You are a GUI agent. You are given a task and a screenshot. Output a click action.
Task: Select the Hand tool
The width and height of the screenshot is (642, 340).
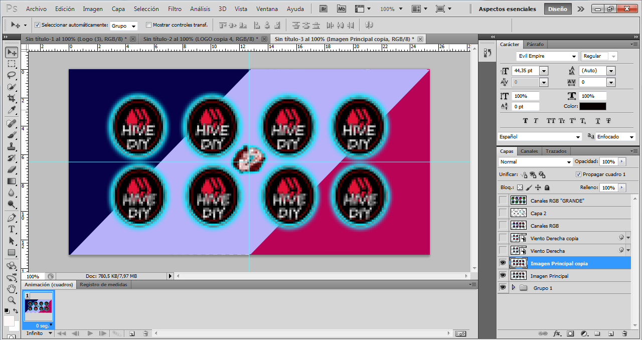pos(12,289)
